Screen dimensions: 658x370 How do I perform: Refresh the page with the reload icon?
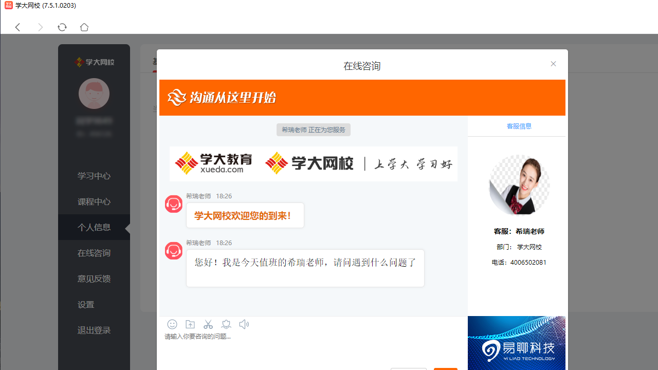62,27
